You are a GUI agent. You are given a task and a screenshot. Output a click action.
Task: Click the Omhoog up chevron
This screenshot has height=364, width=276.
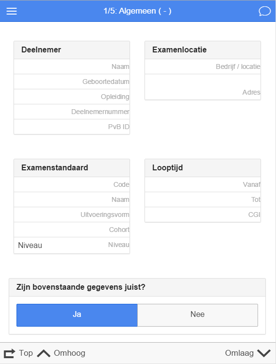44,353
